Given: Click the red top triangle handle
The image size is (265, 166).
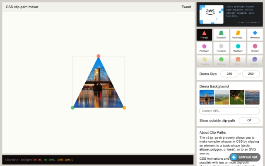Looking at the screenshot, I should point(99,56).
